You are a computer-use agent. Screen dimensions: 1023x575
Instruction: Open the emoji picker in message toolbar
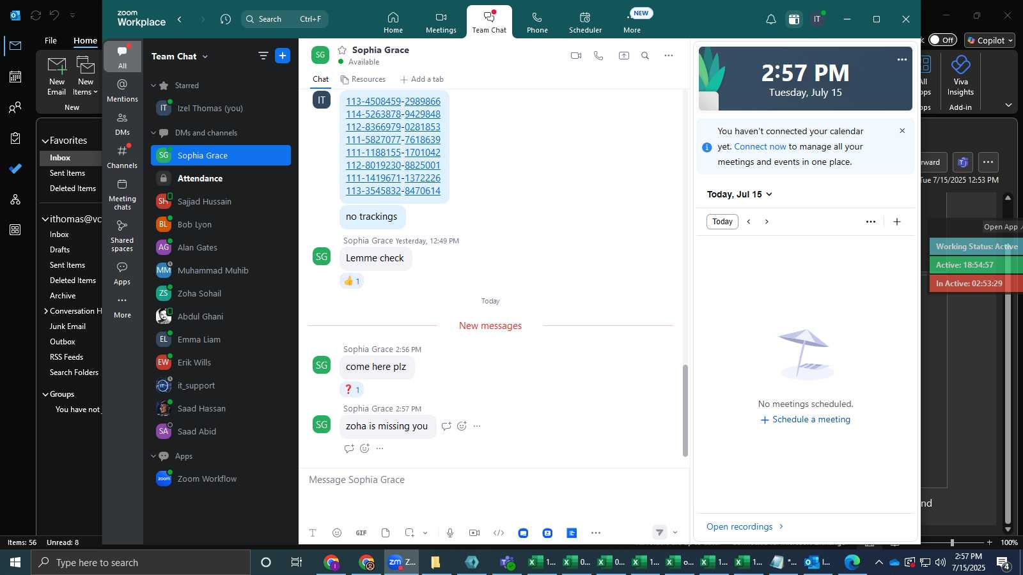(x=337, y=533)
